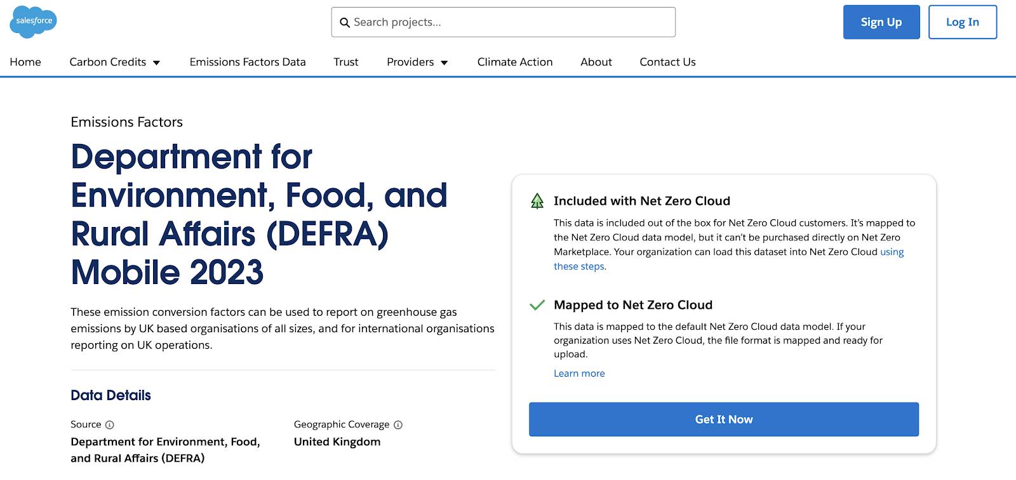Click the Source field label
The height and width of the screenshot is (480, 1016).
86,425
